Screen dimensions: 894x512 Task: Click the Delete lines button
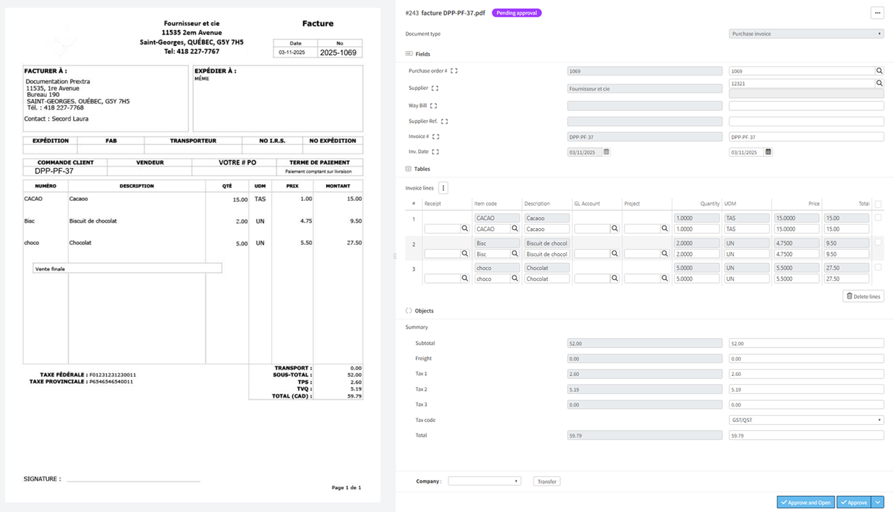pyautogui.click(x=863, y=296)
